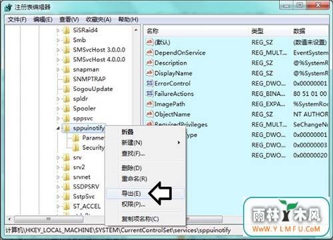Click the 80 51 01 00 data cell
Screen dimensions: 333x240
tap(310, 94)
